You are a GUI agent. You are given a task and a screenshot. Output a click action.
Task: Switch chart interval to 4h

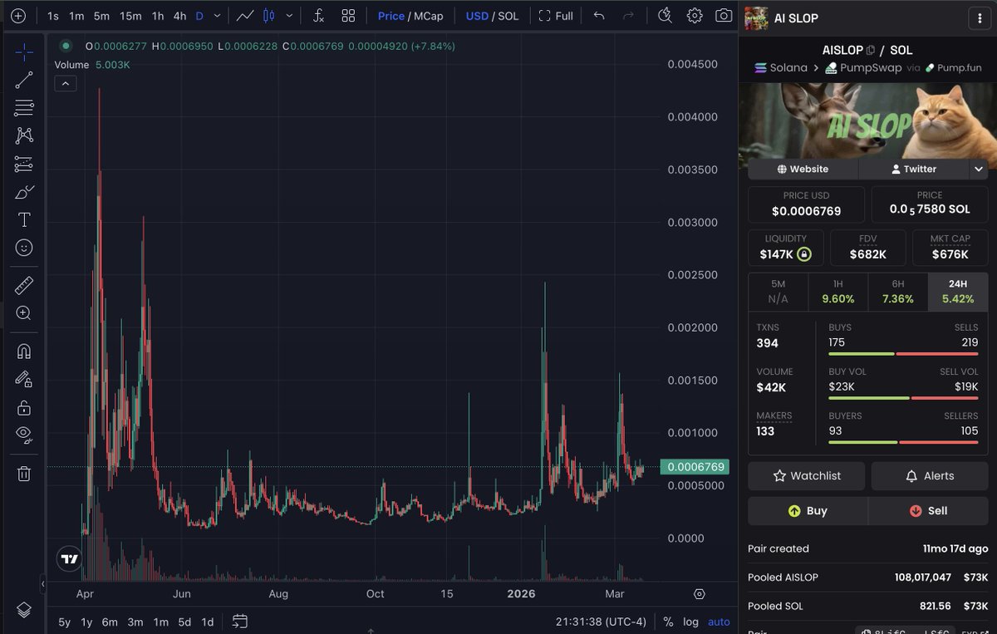[179, 16]
